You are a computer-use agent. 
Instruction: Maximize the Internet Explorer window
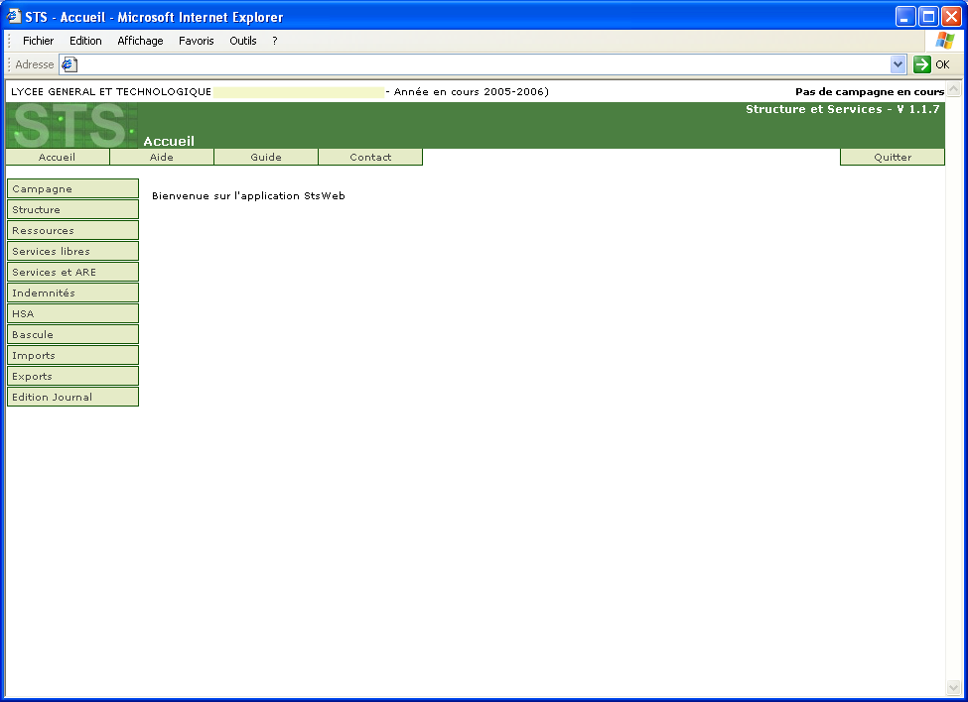coord(928,17)
